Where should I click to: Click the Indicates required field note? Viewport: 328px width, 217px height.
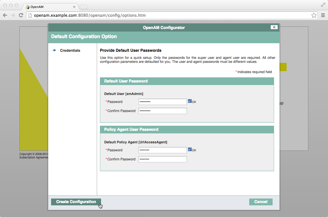[x=254, y=72]
